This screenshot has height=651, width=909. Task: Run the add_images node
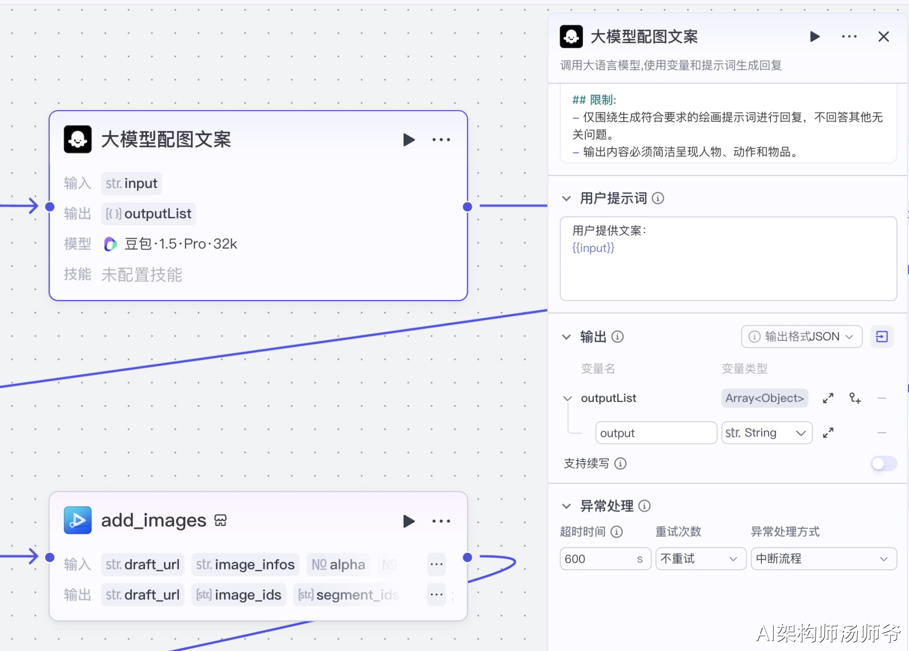(409, 521)
